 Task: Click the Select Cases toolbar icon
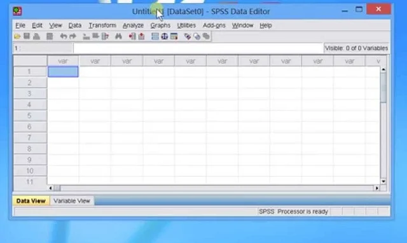click(x=174, y=36)
